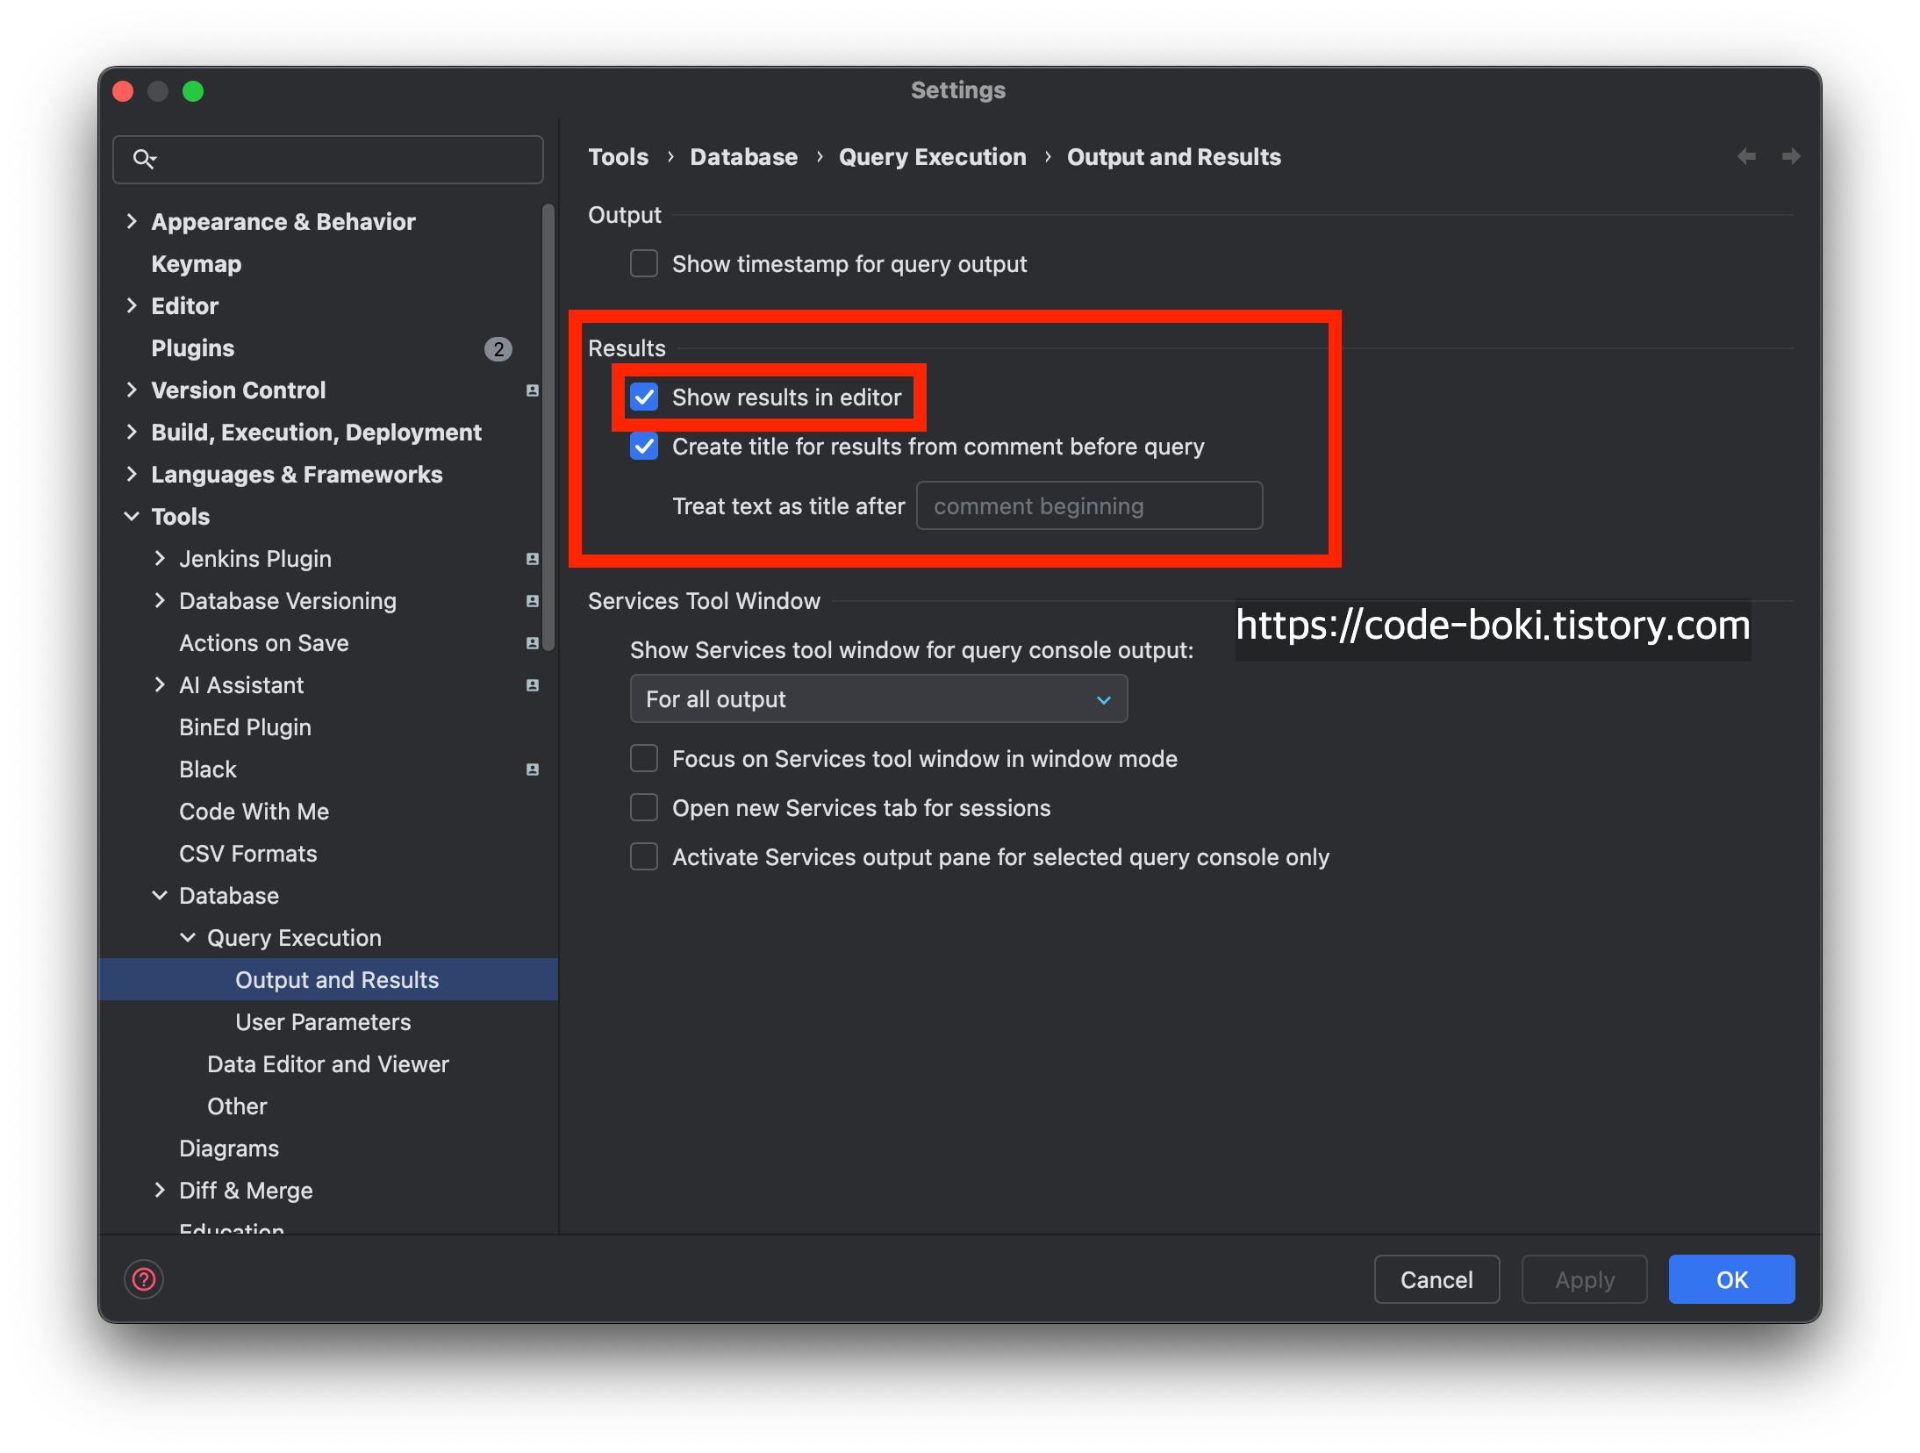Screen dimensions: 1920x1453
Task: Click project-level icon next to Version Control
Action: [532, 390]
